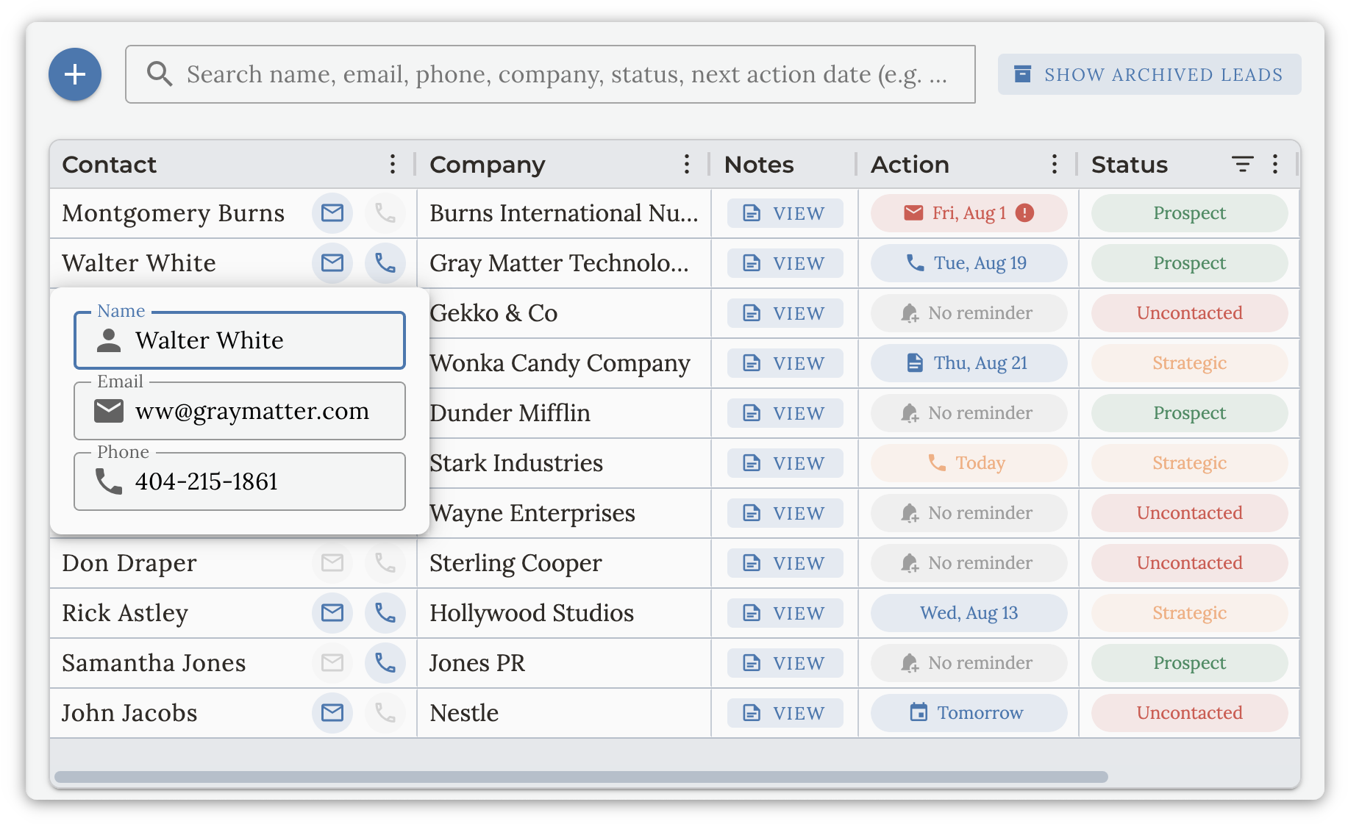This screenshot has width=1348, height=824.
Task: Click the search leads input field
Action: click(566, 74)
